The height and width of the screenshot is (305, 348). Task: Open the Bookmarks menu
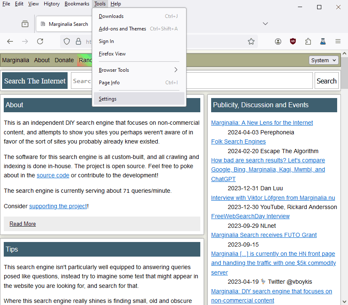(77, 4)
